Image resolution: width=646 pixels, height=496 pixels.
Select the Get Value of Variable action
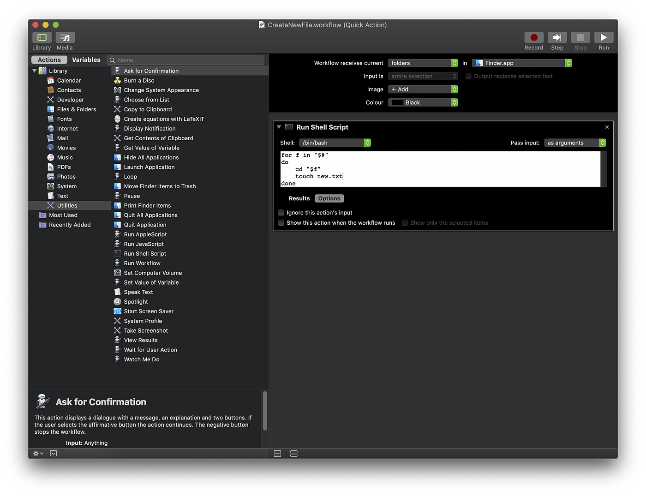(190, 148)
